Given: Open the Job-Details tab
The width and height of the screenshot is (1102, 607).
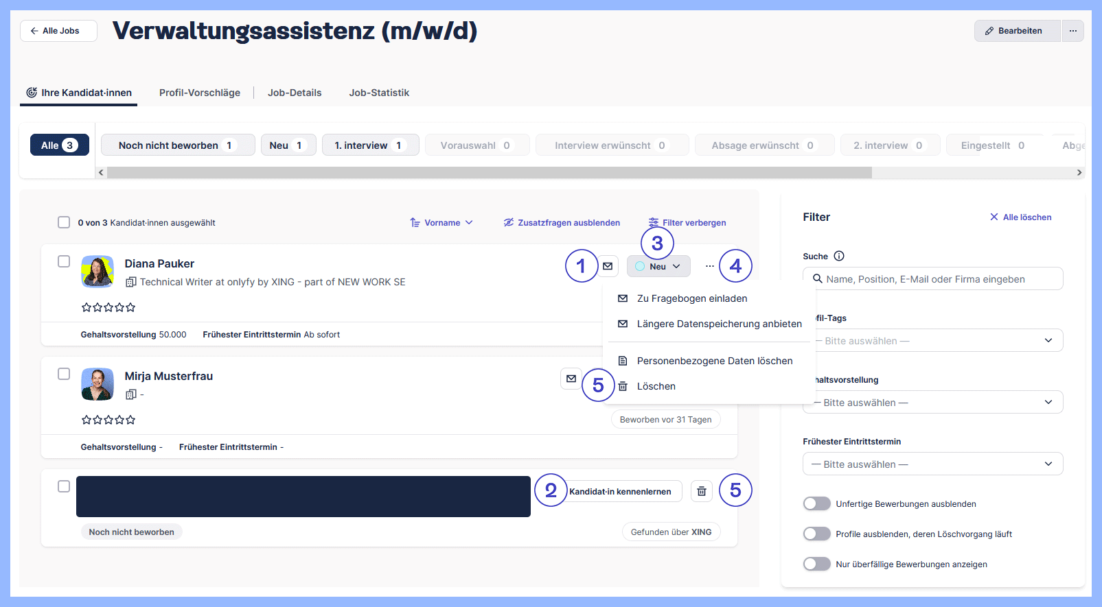Looking at the screenshot, I should pos(295,93).
